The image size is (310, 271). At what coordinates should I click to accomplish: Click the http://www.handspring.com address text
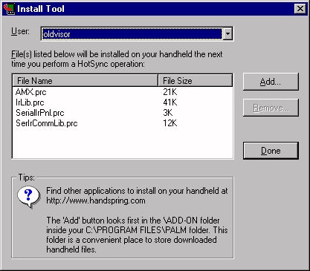click(96, 200)
